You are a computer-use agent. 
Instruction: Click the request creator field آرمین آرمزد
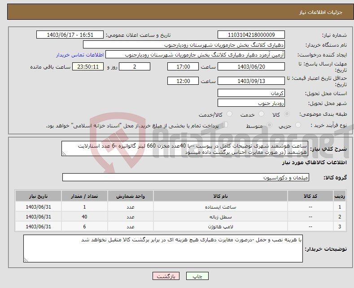[195, 55]
